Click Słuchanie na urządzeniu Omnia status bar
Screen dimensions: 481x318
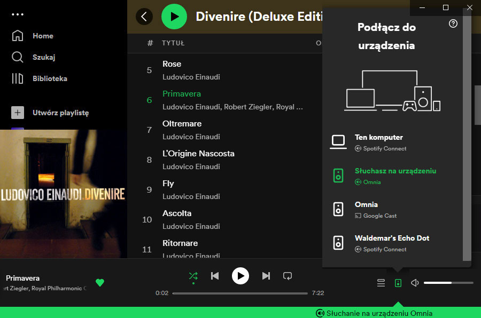tap(374, 313)
